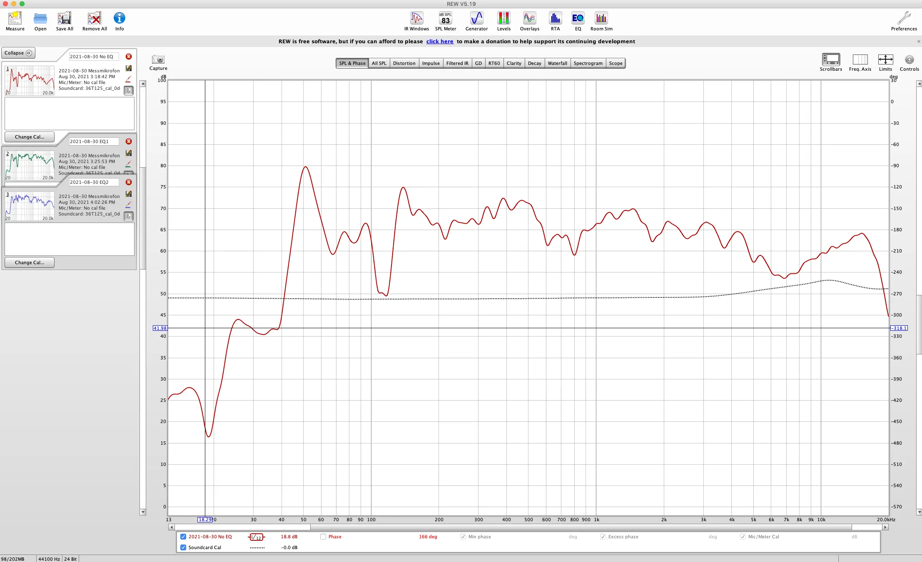Click Remove All measurements icon
The image size is (922, 562).
pyautogui.click(x=95, y=19)
